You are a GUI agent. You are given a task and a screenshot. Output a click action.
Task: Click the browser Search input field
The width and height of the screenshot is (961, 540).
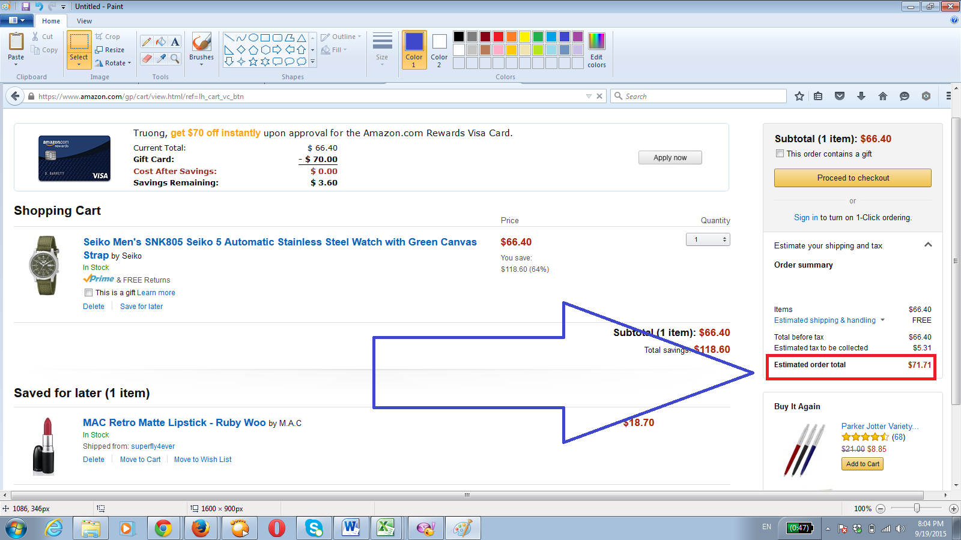pos(699,96)
